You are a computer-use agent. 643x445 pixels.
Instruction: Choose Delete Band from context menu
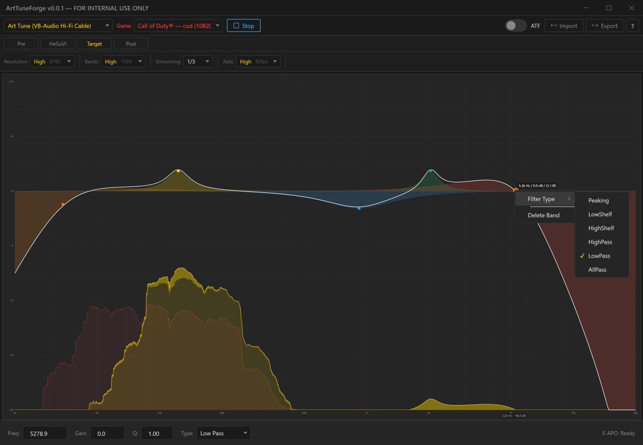(x=544, y=215)
